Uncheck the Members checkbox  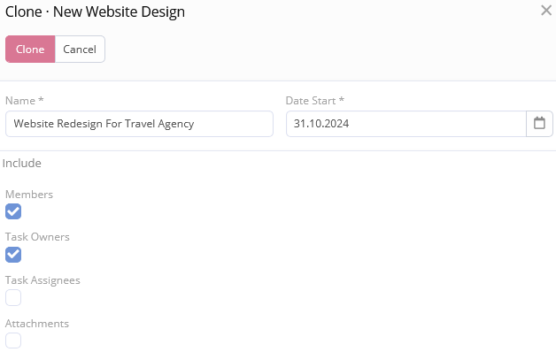13,211
